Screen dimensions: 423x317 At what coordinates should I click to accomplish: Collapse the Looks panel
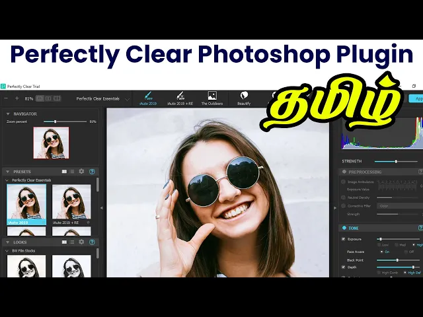point(8,242)
